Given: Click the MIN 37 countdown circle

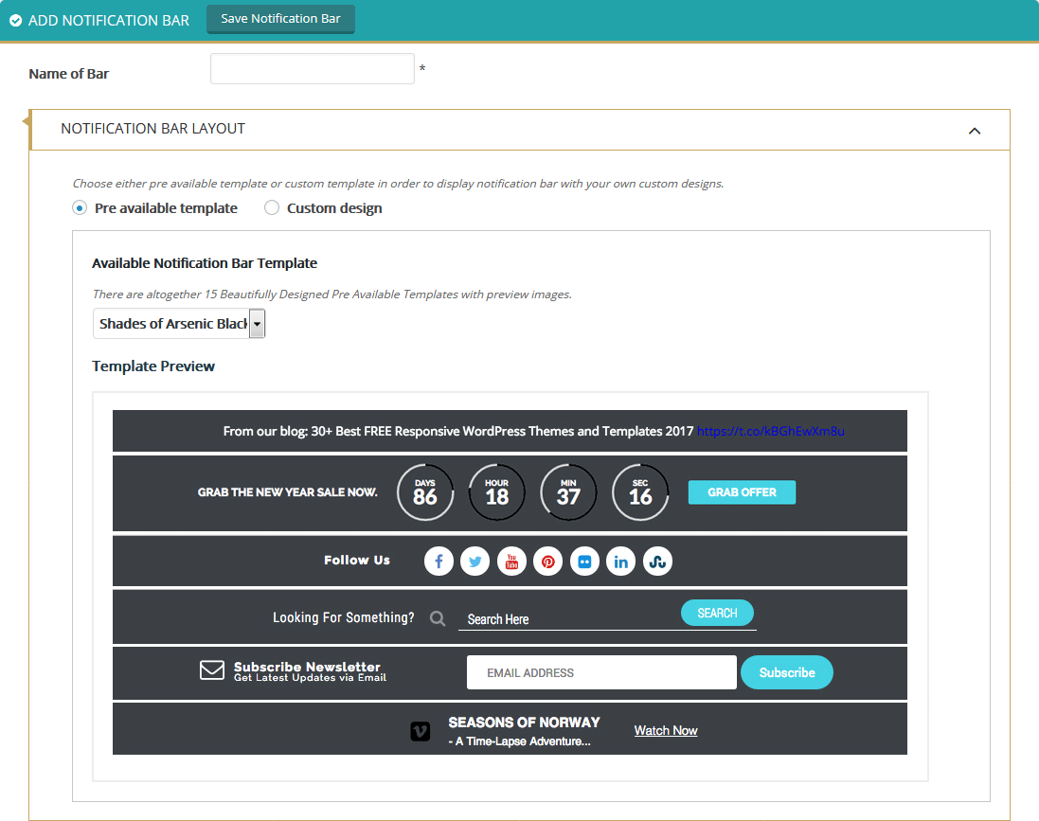Looking at the screenshot, I should [x=568, y=492].
